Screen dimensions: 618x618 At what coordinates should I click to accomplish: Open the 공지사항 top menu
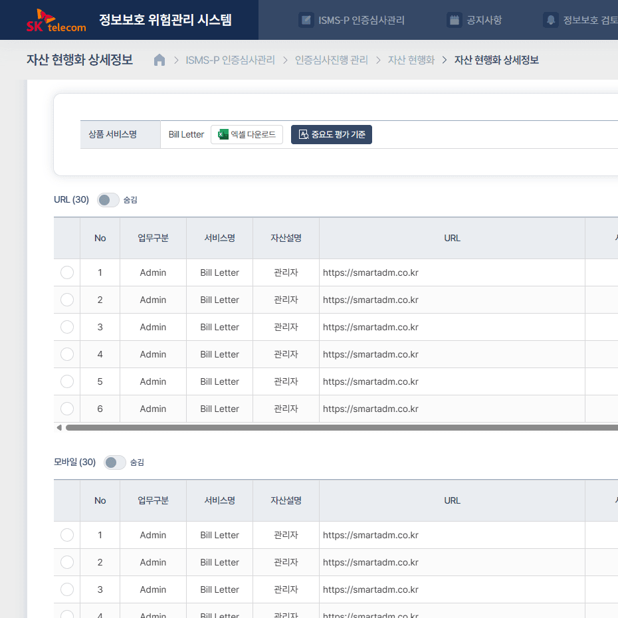(x=485, y=20)
